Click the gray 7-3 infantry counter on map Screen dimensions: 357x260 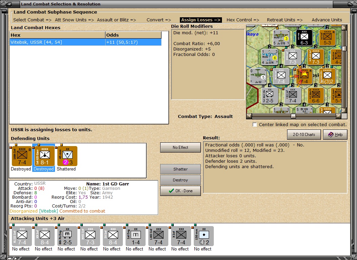click(x=293, y=57)
